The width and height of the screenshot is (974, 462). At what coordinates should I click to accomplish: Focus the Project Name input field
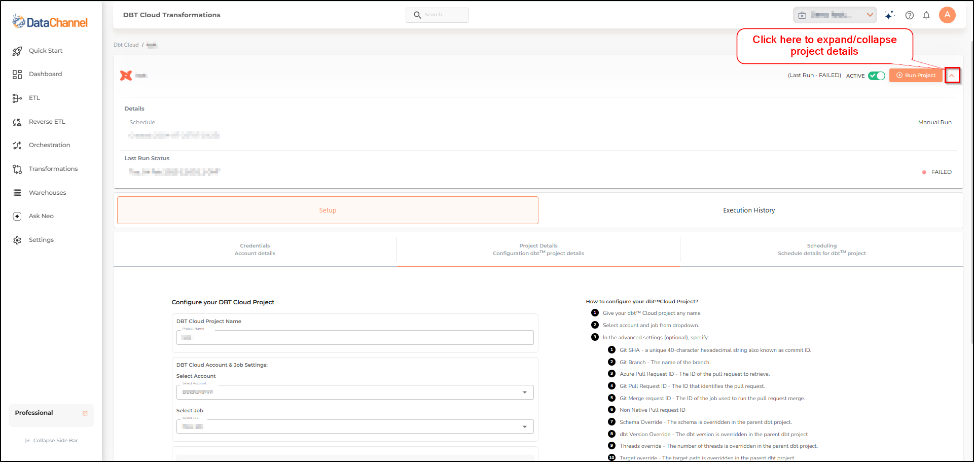[x=355, y=338]
